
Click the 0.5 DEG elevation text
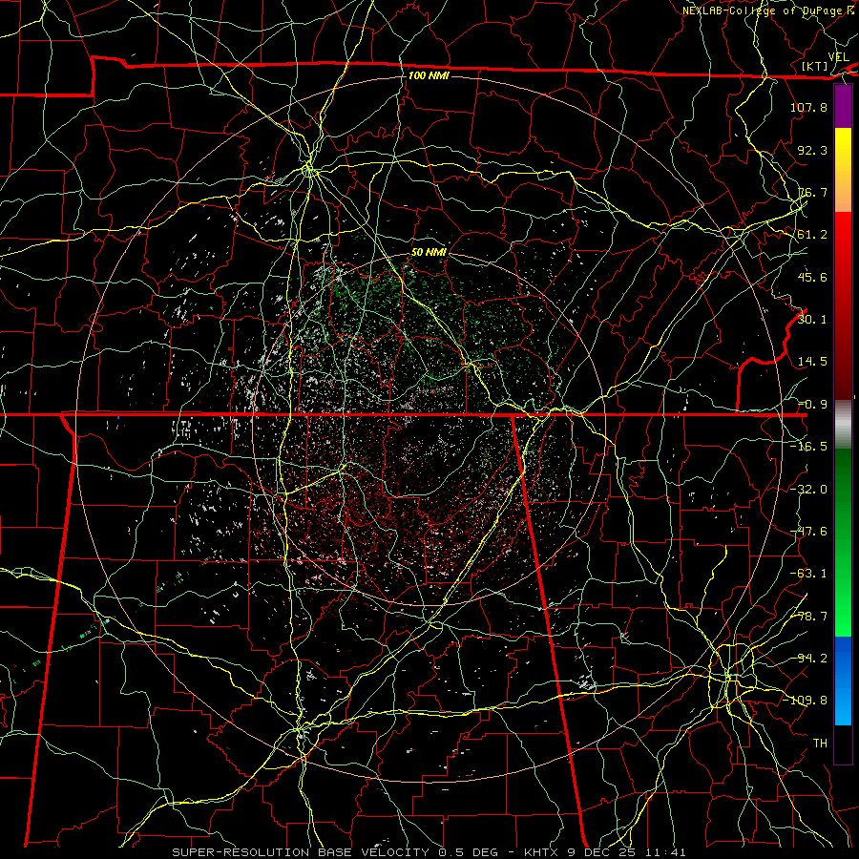pyautogui.click(x=469, y=852)
